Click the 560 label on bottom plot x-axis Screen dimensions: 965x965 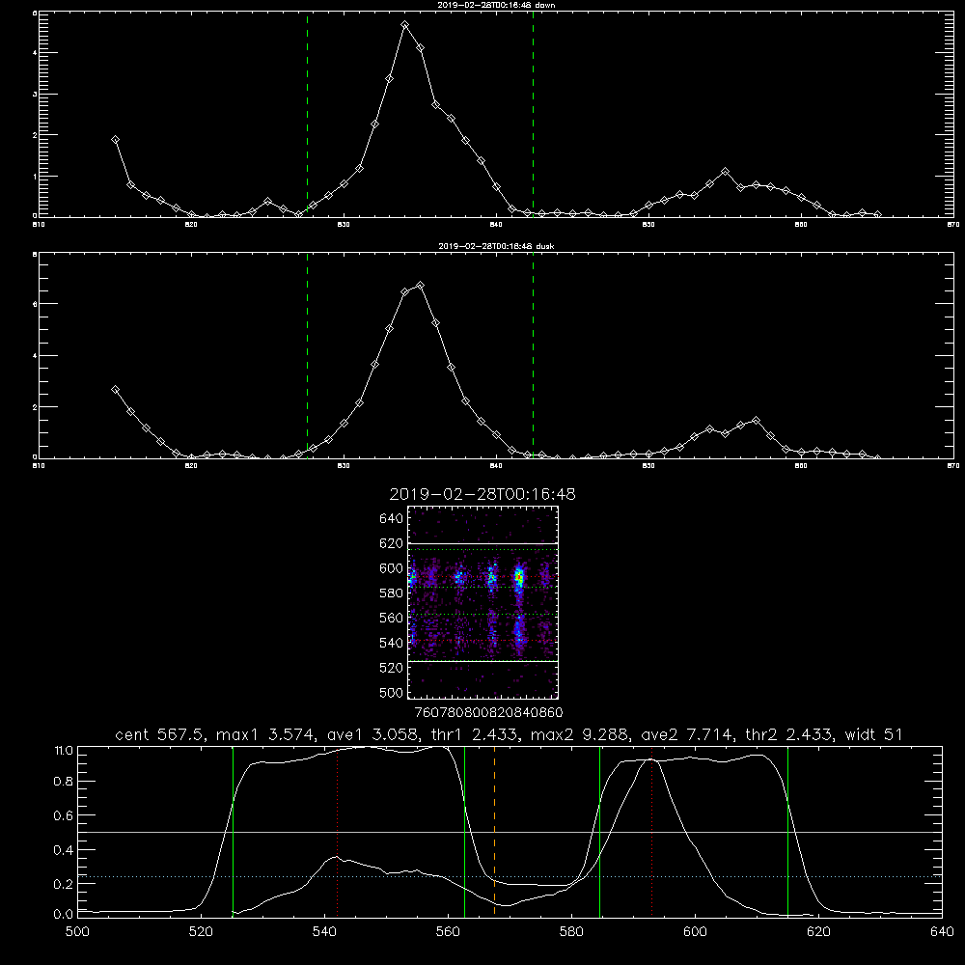tap(449, 932)
